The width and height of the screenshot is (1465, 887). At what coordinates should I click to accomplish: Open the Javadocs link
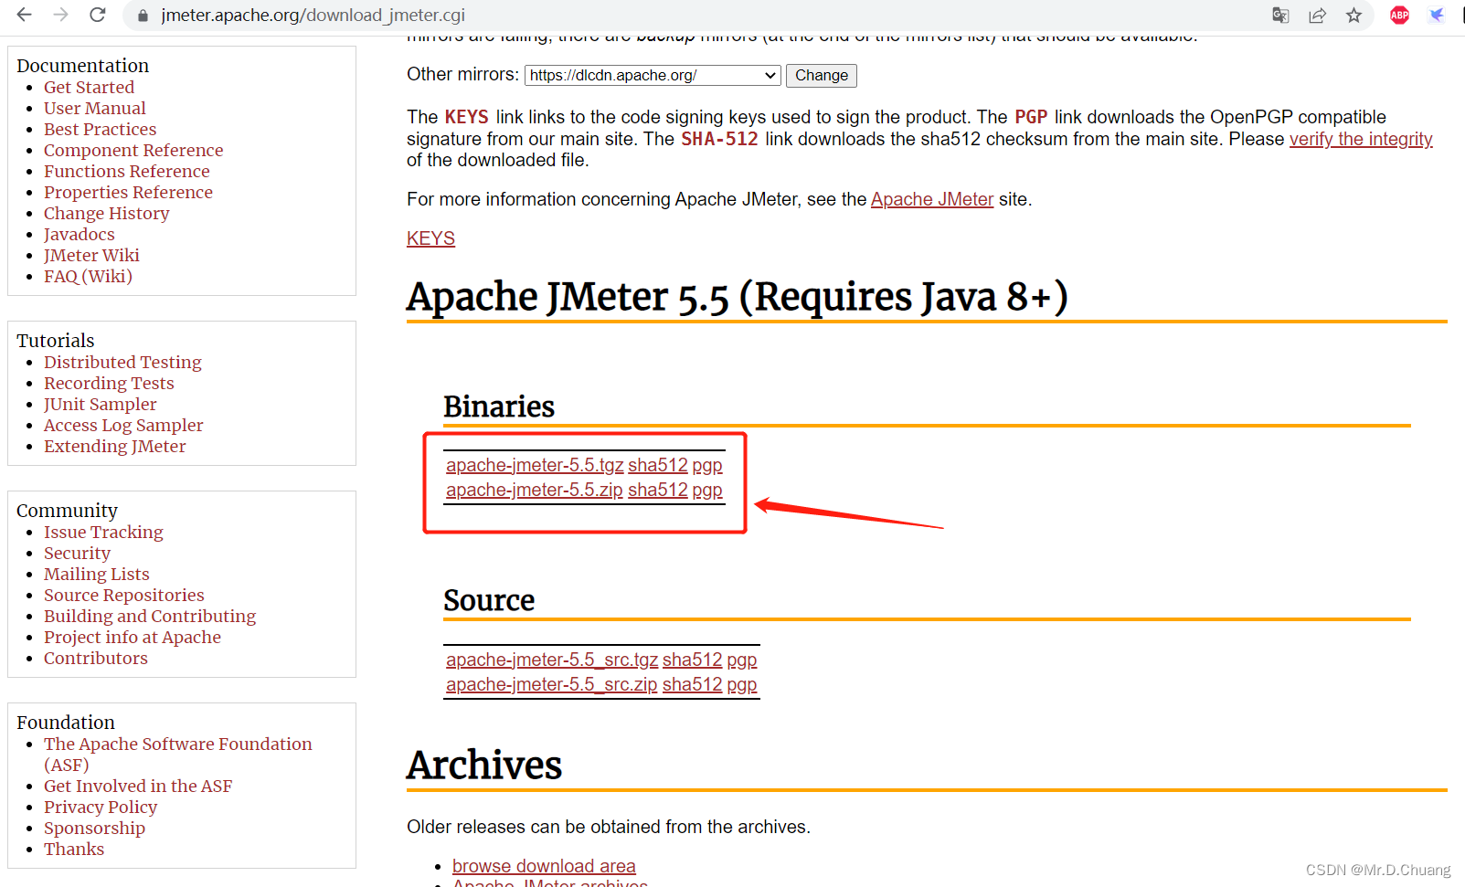click(x=80, y=234)
